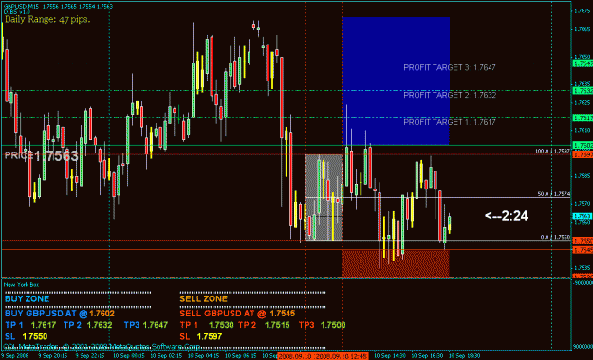Click the '9 Sep 2008' time-axis label
Screen dimensions: 593x360
(x=15, y=356)
